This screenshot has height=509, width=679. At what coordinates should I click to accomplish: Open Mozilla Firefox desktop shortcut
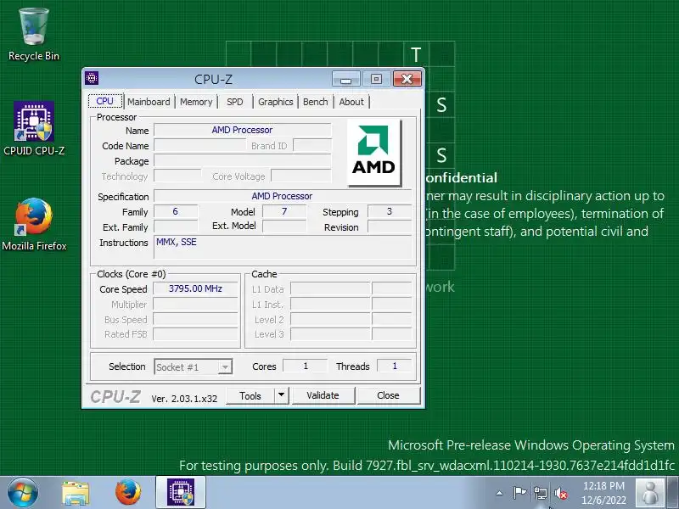click(34, 224)
